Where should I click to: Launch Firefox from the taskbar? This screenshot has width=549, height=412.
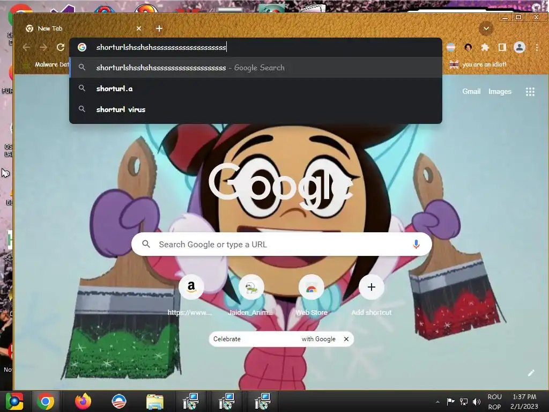[x=83, y=401]
